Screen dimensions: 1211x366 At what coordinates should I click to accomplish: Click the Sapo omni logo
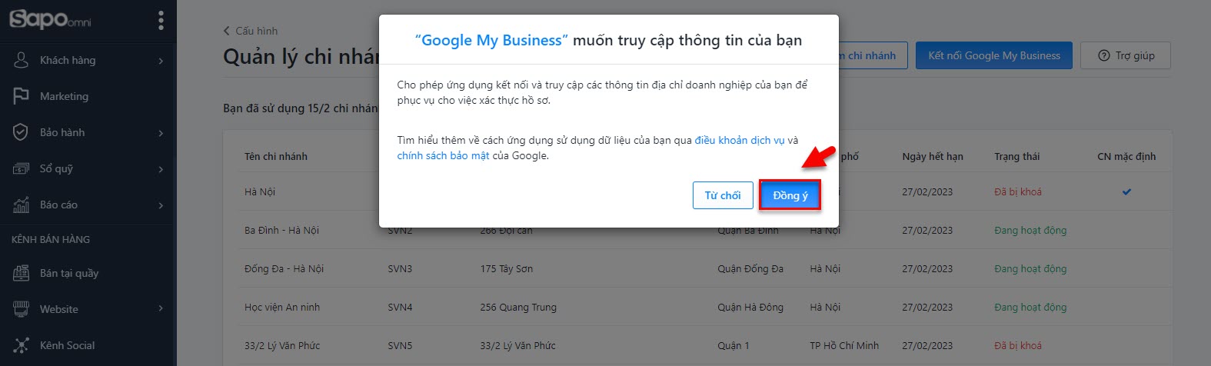50,19
